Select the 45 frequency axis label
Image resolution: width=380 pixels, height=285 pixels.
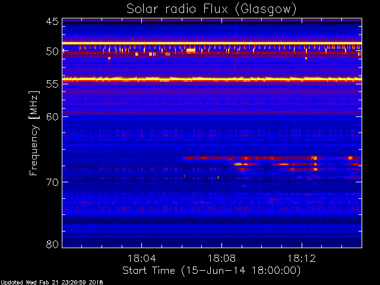tap(52, 21)
